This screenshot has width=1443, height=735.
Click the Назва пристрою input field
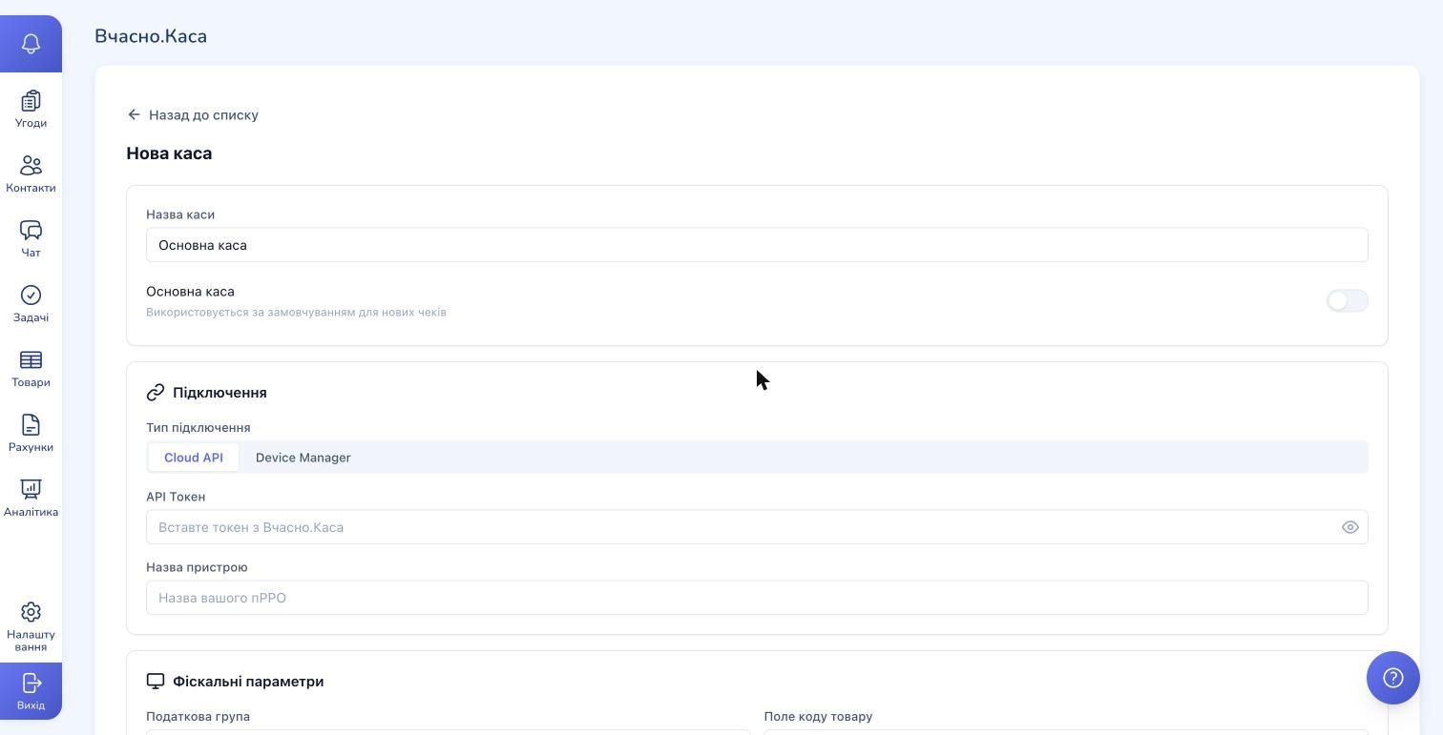757,598
